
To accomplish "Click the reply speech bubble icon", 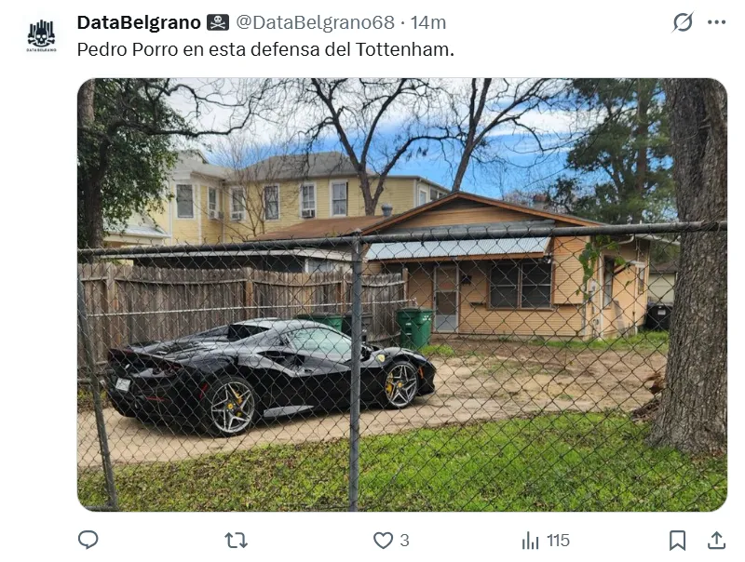I will click(x=88, y=540).
